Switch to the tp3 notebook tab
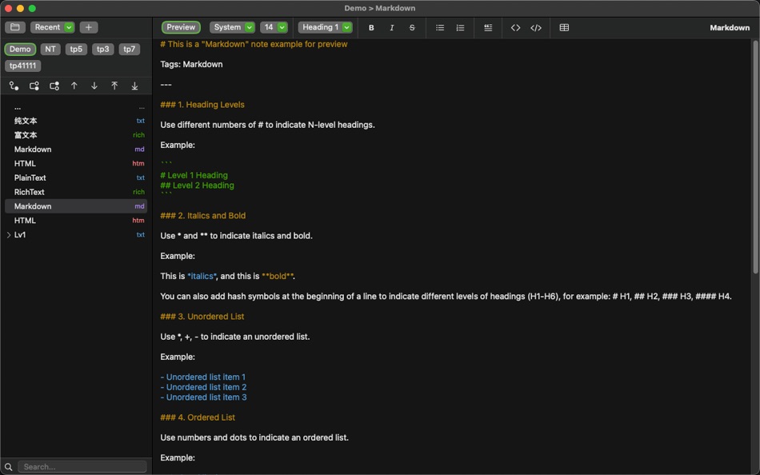The width and height of the screenshot is (760, 475). coord(102,49)
